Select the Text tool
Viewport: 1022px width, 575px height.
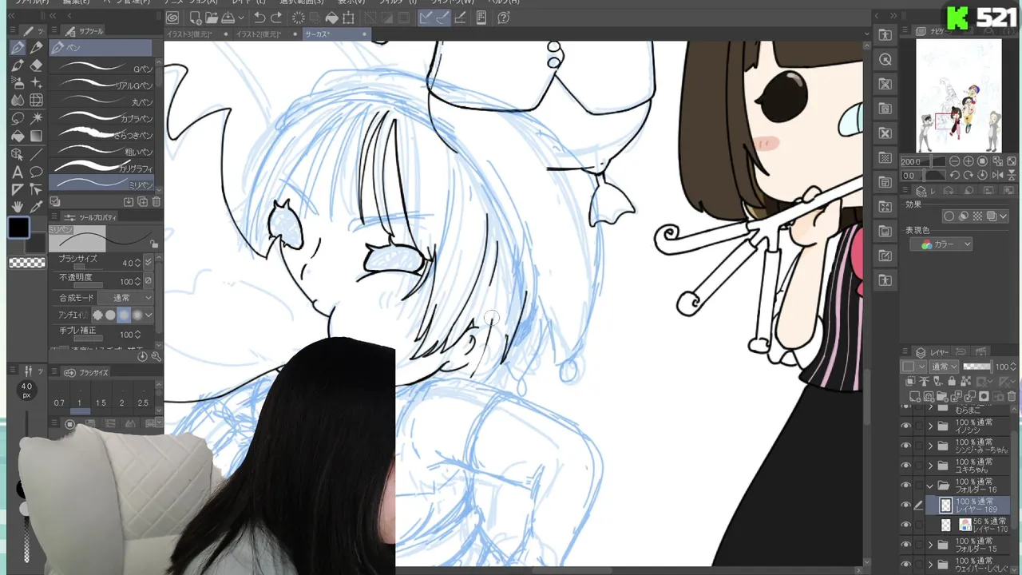point(18,172)
